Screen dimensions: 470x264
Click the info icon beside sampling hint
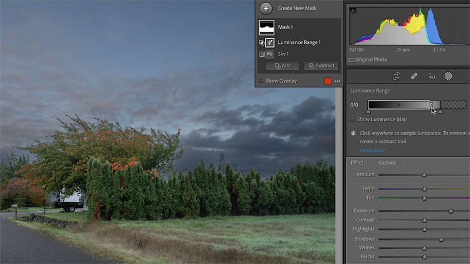coord(353,133)
